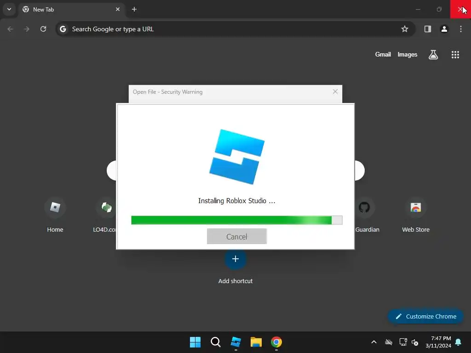Open the clock and date flyout

point(438,342)
